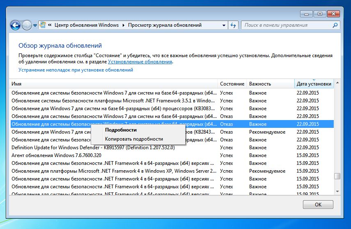351x229 pixels.
Task: Click the Control Panel icon in address bar
Action: (x=43, y=25)
